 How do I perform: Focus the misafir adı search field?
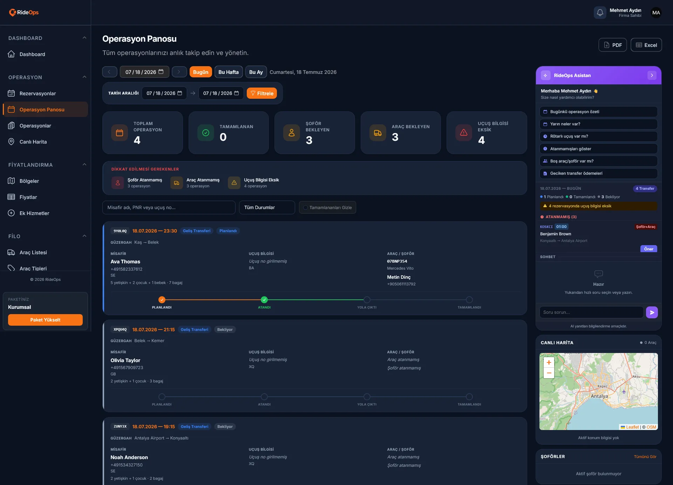pos(169,208)
